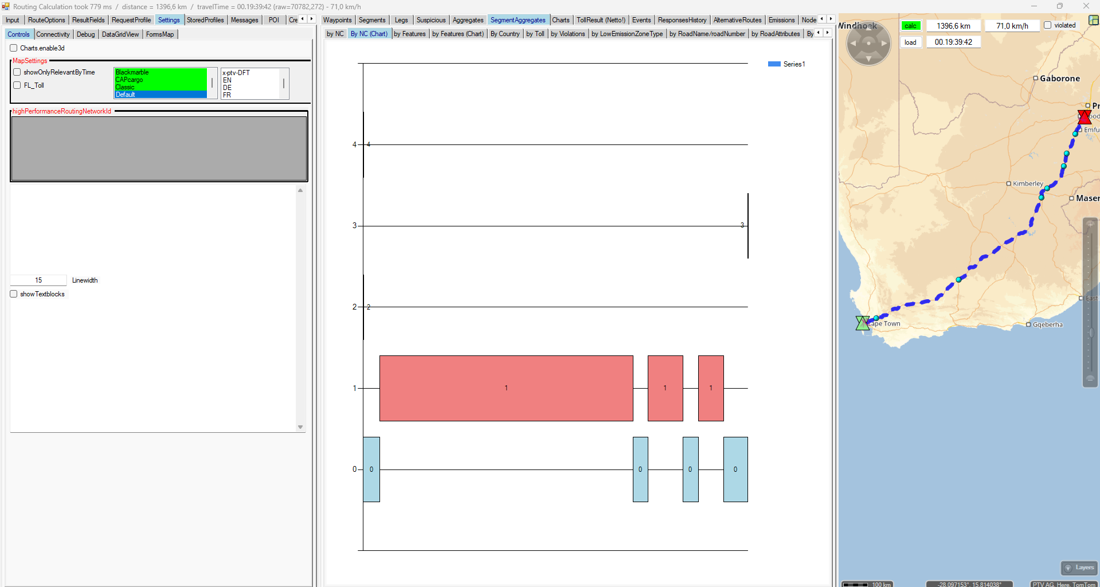Open the RouteOptions tab

coord(46,20)
